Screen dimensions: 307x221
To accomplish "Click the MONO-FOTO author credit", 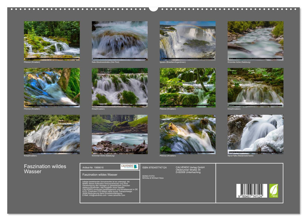I will 150,176.
